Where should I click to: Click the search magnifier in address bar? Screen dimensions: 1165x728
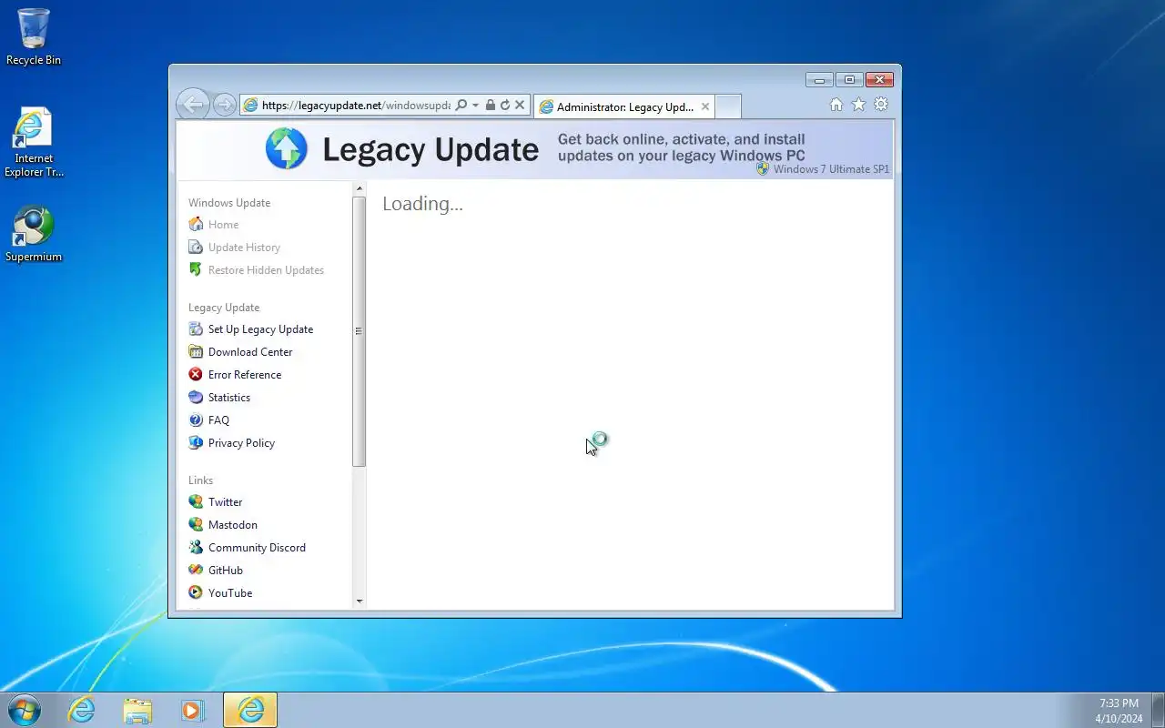[461, 105]
